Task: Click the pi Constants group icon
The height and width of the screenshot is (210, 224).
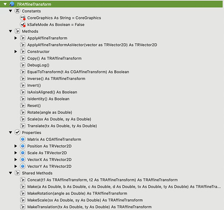Action: tap(17, 11)
